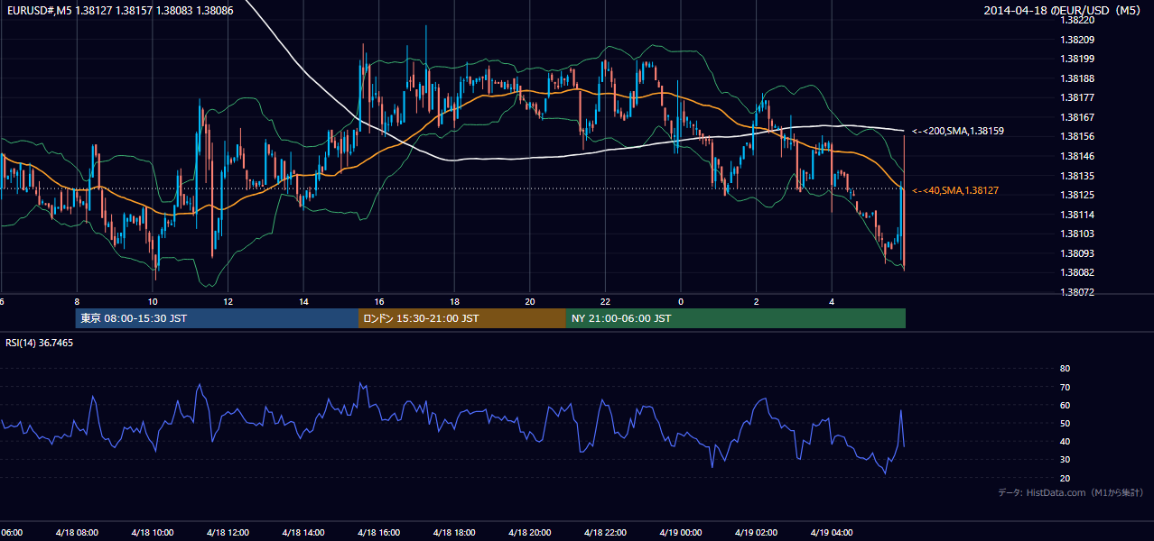Click the Tokyo 08:00-15:30 JST session bar

point(218,318)
